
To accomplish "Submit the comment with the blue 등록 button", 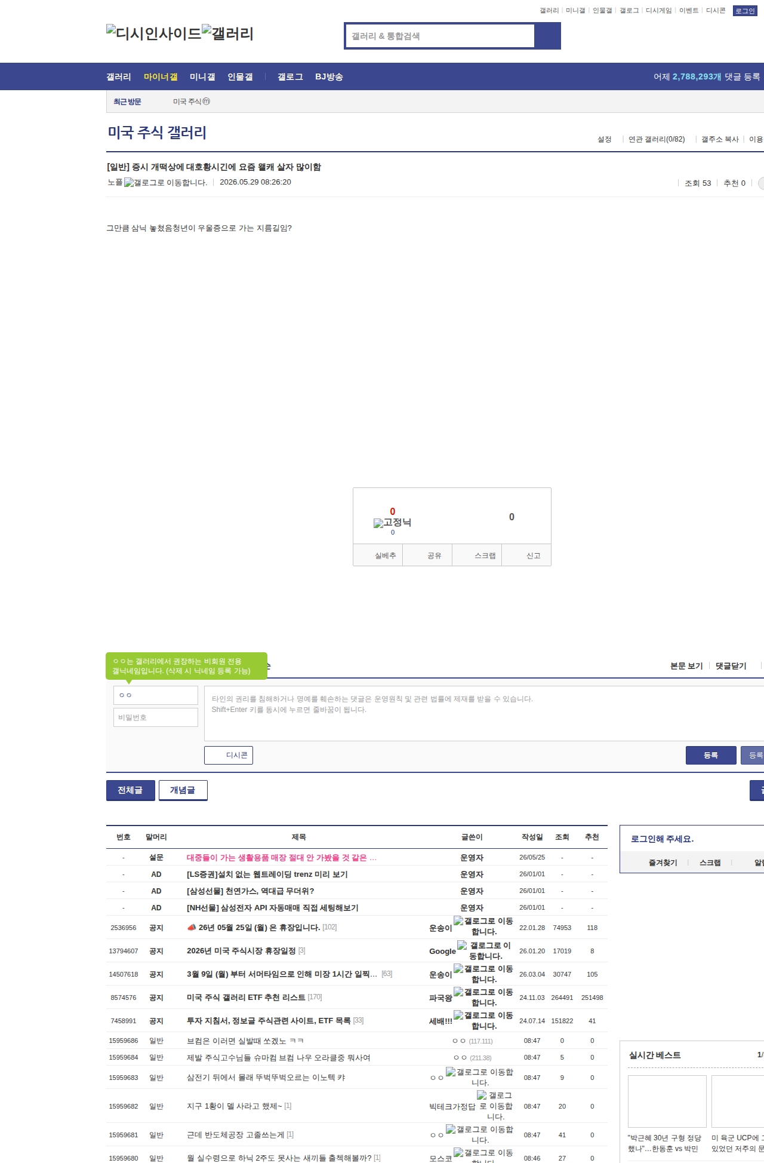I will [711, 755].
